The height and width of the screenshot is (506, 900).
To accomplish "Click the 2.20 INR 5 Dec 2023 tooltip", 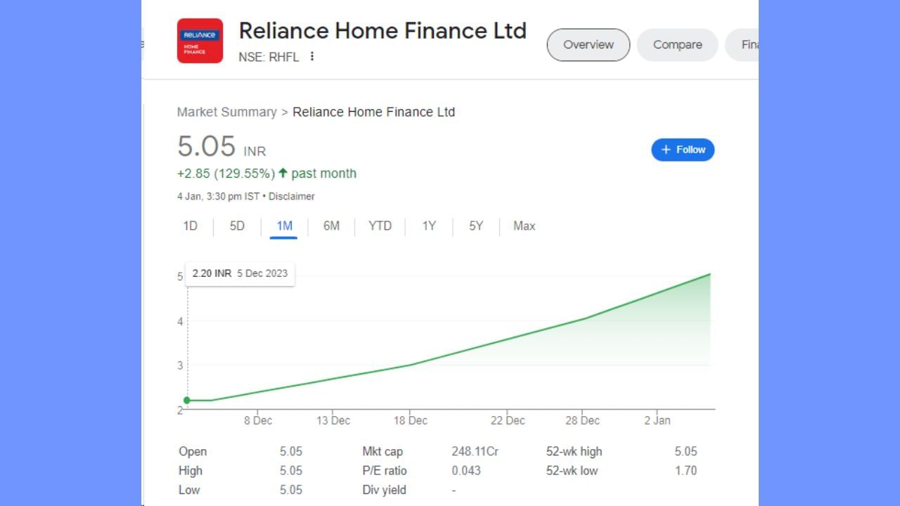I will pos(240,273).
